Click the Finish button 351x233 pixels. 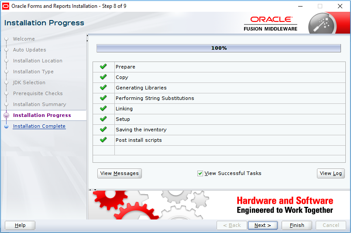click(x=296, y=225)
